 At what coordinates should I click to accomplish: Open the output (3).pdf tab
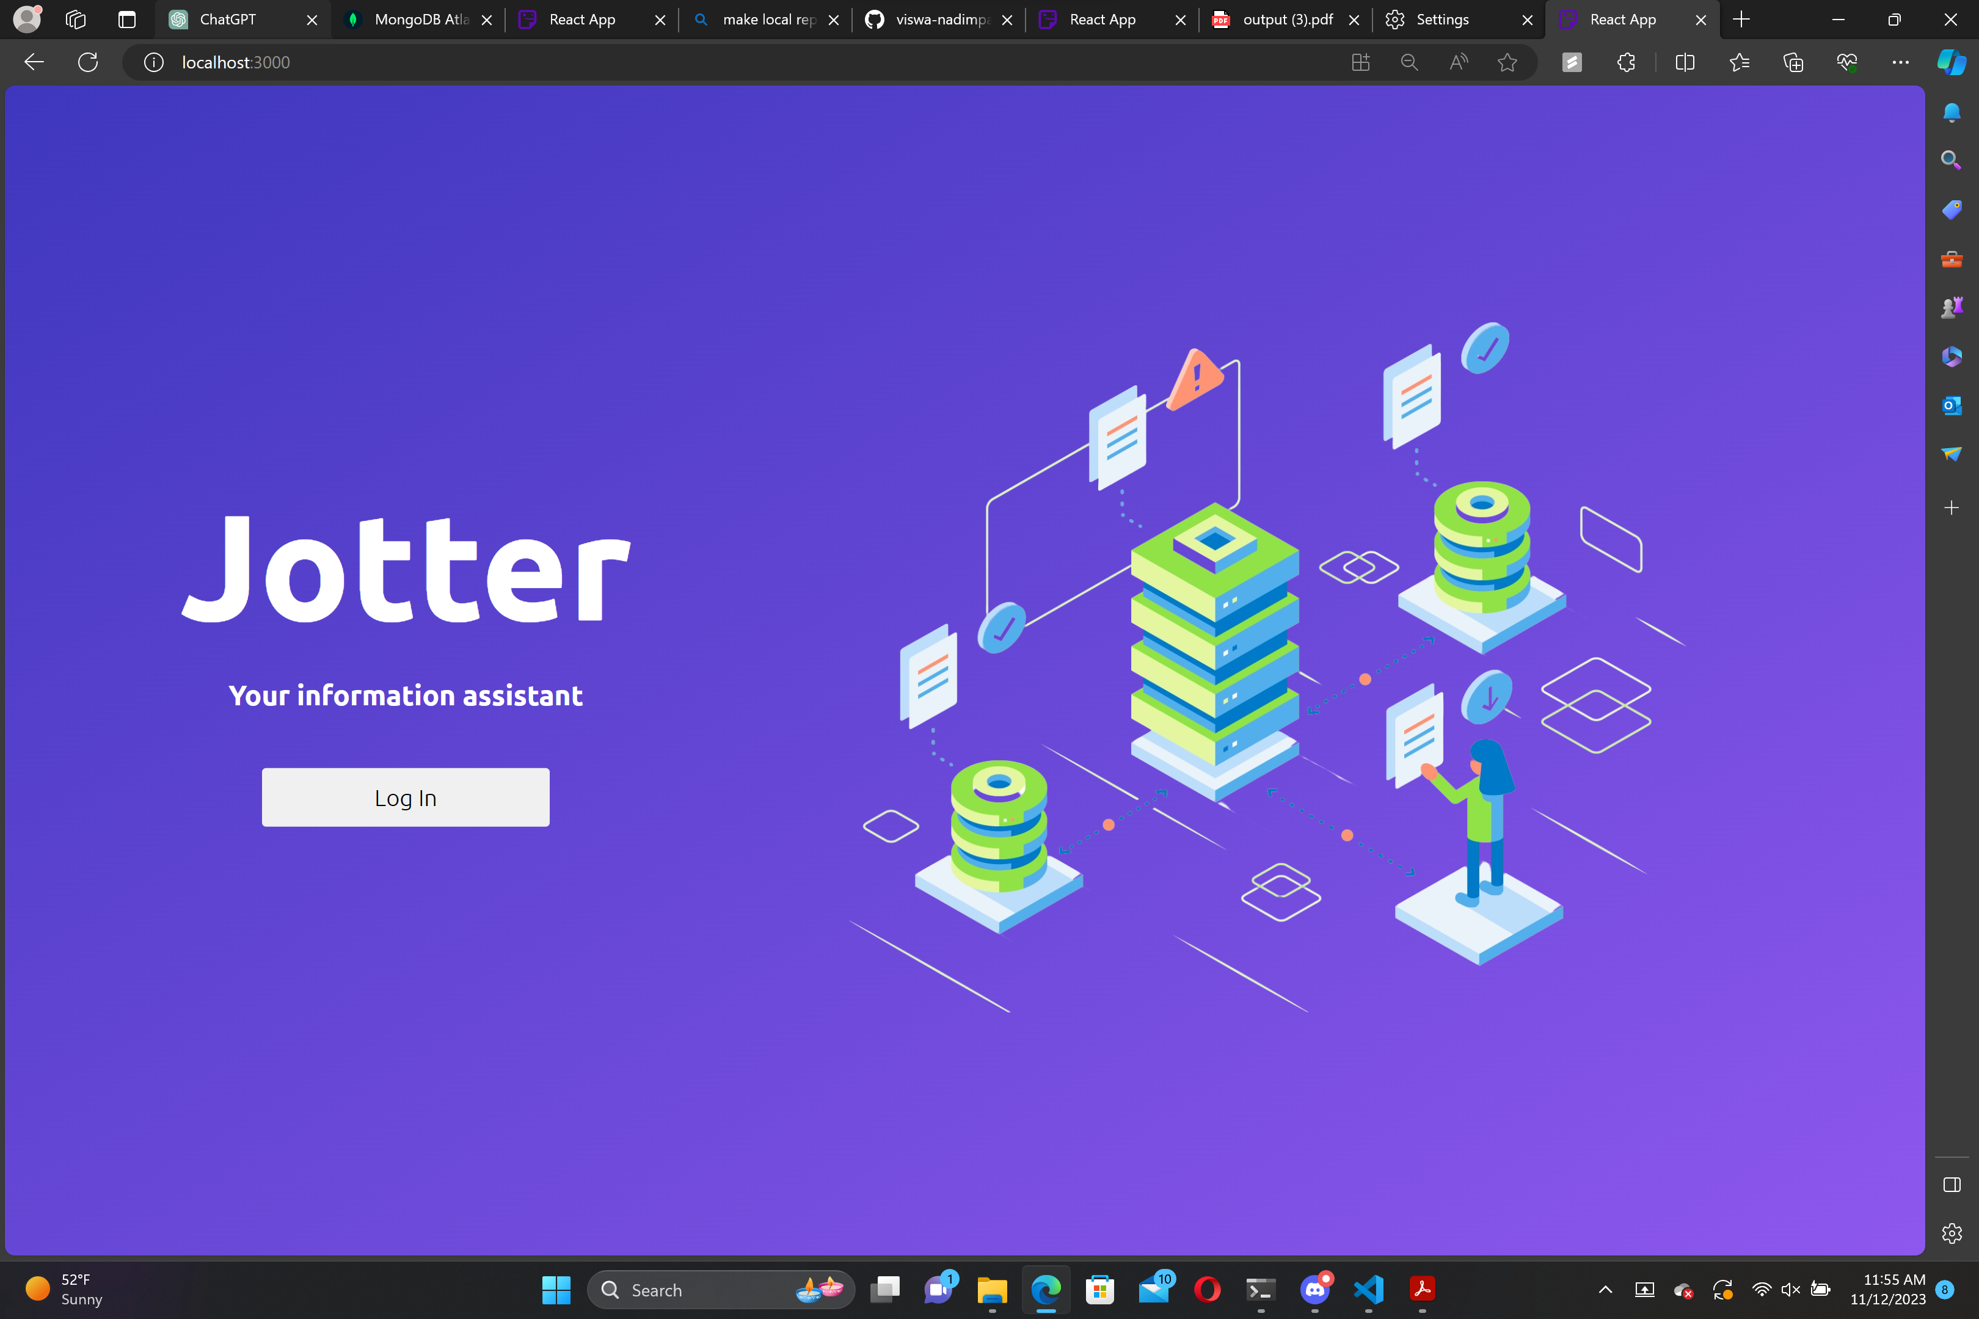1286,20
